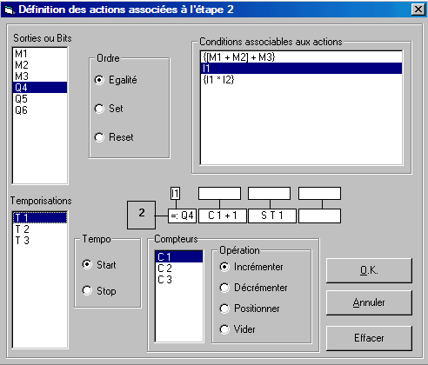428x365 pixels.
Task: Select Q5 in the Sorties ou Bits list
Action: click(x=40, y=99)
